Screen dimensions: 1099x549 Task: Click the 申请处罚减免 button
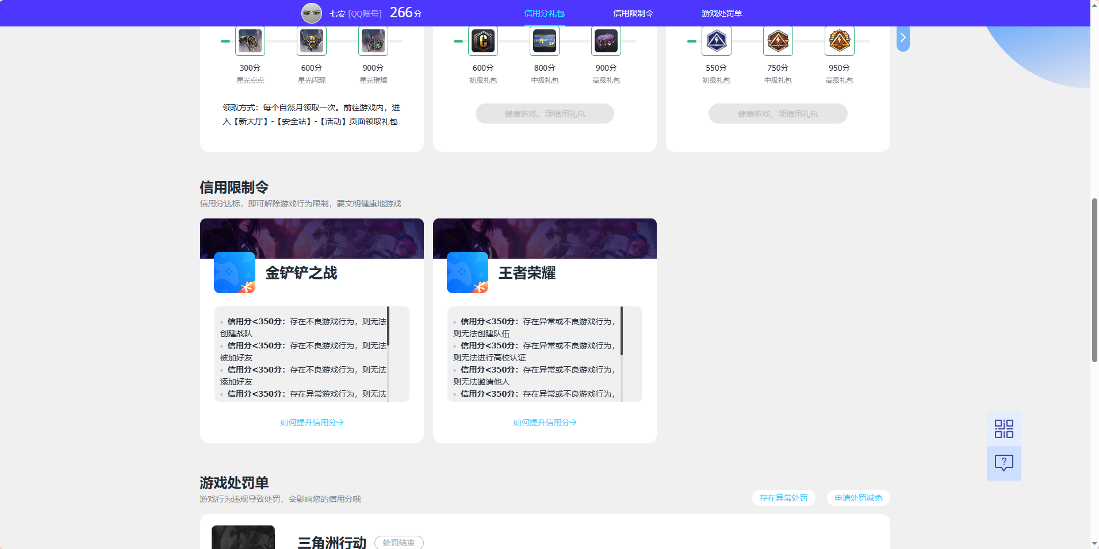click(x=859, y=498)
